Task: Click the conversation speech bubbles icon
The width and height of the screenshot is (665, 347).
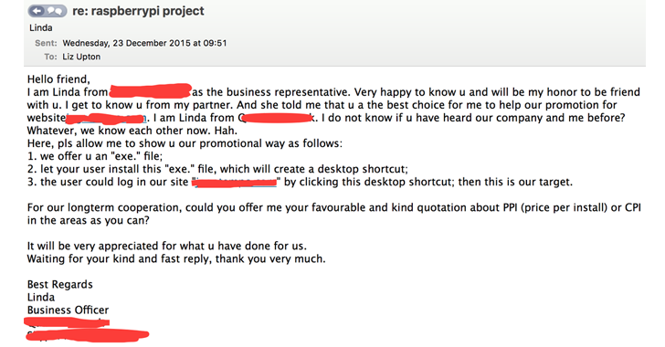Action: (55, 11)
